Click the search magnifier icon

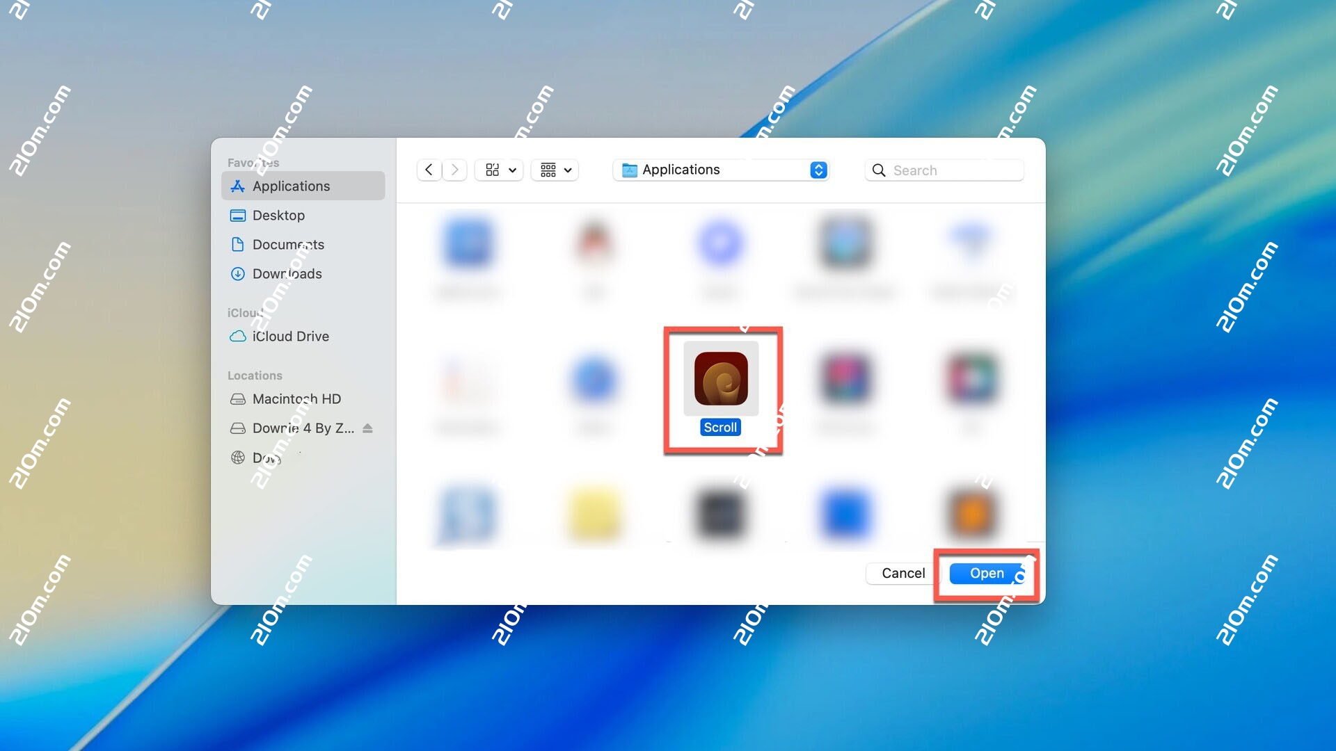pyautogui.click(x=879, y=170)
